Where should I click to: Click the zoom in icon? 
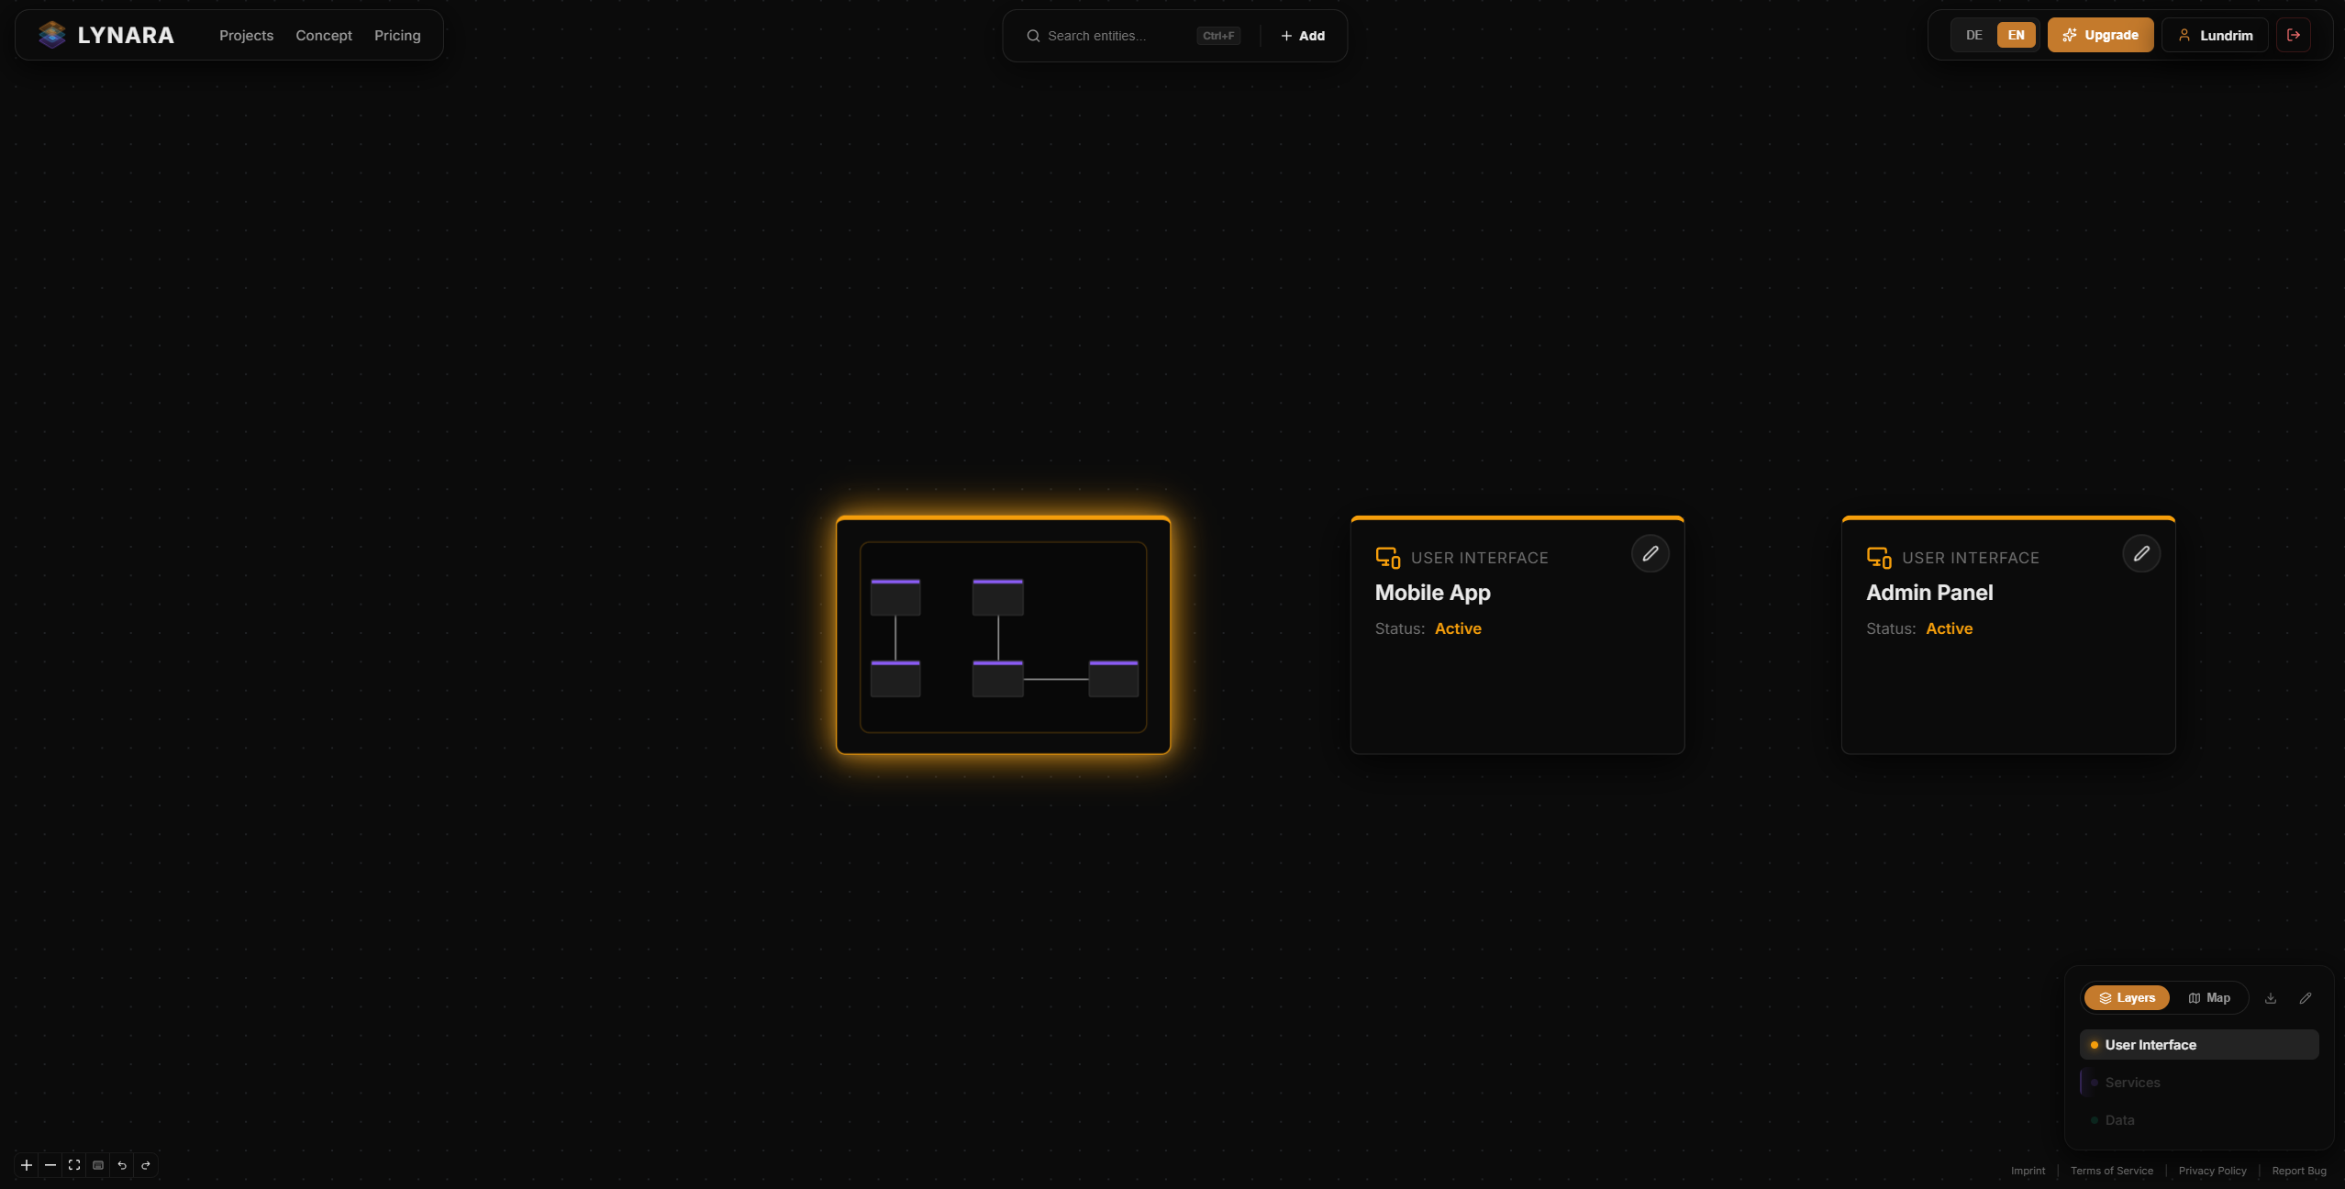25,1164
